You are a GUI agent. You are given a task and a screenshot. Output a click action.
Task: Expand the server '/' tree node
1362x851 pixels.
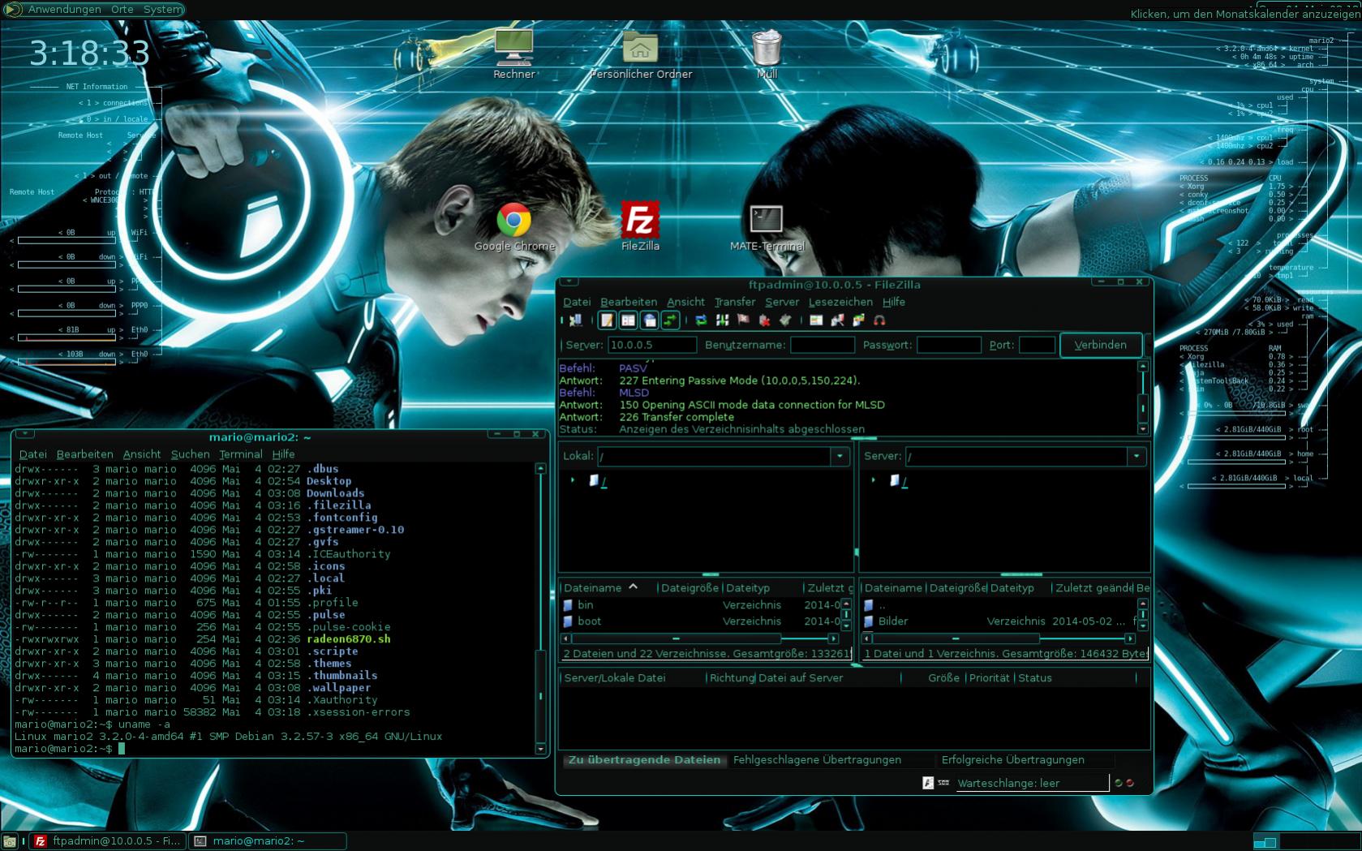point(873,480)
